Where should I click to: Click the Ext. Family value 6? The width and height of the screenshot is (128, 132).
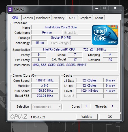[39, 60]
